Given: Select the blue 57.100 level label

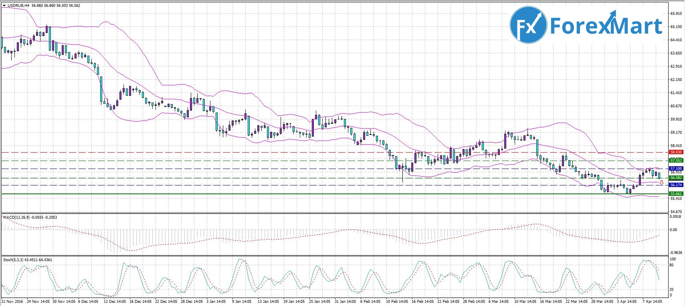Looking at the screenshot, I should tap(676, 169).
